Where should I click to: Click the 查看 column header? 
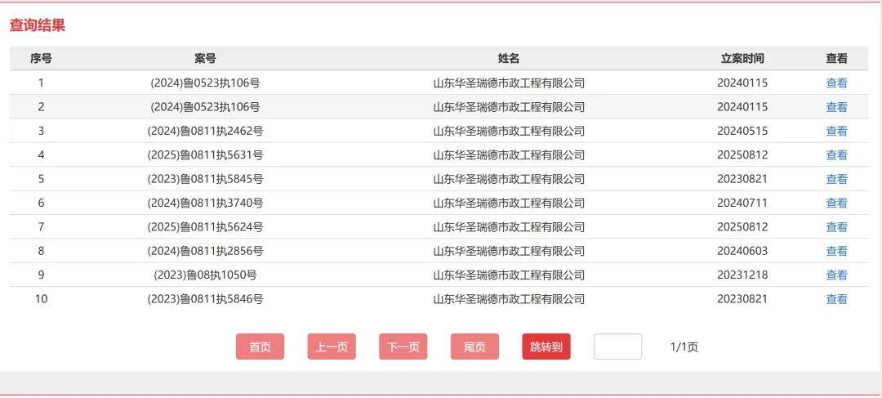tap(836, 59)
